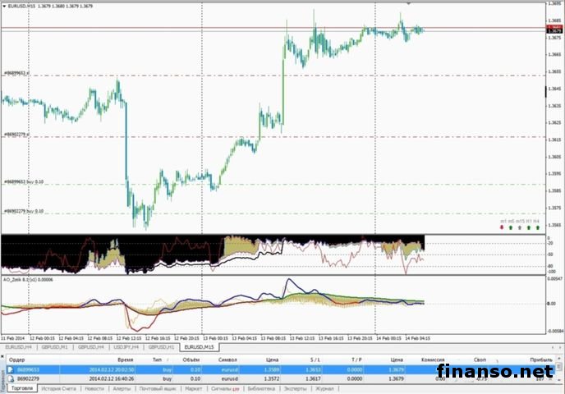Click the order icon for ticket 86902279
565x394 pixels.
[13, 378]
